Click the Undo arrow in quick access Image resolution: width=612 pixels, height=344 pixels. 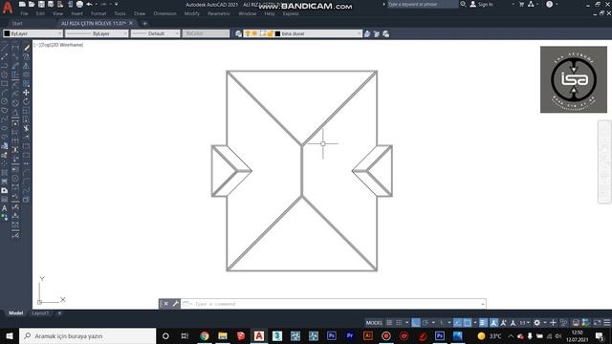pos(89,4)
